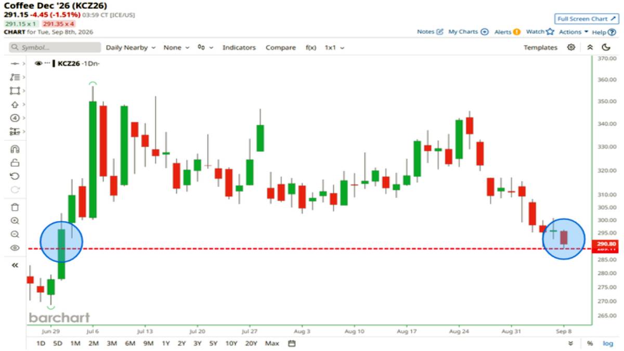
Task: Click the trash delete drawings icon
Action: (x=15, y=207)
